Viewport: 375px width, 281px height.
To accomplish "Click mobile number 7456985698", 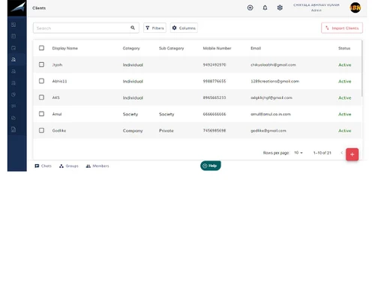I will click(x=214, y=130).
